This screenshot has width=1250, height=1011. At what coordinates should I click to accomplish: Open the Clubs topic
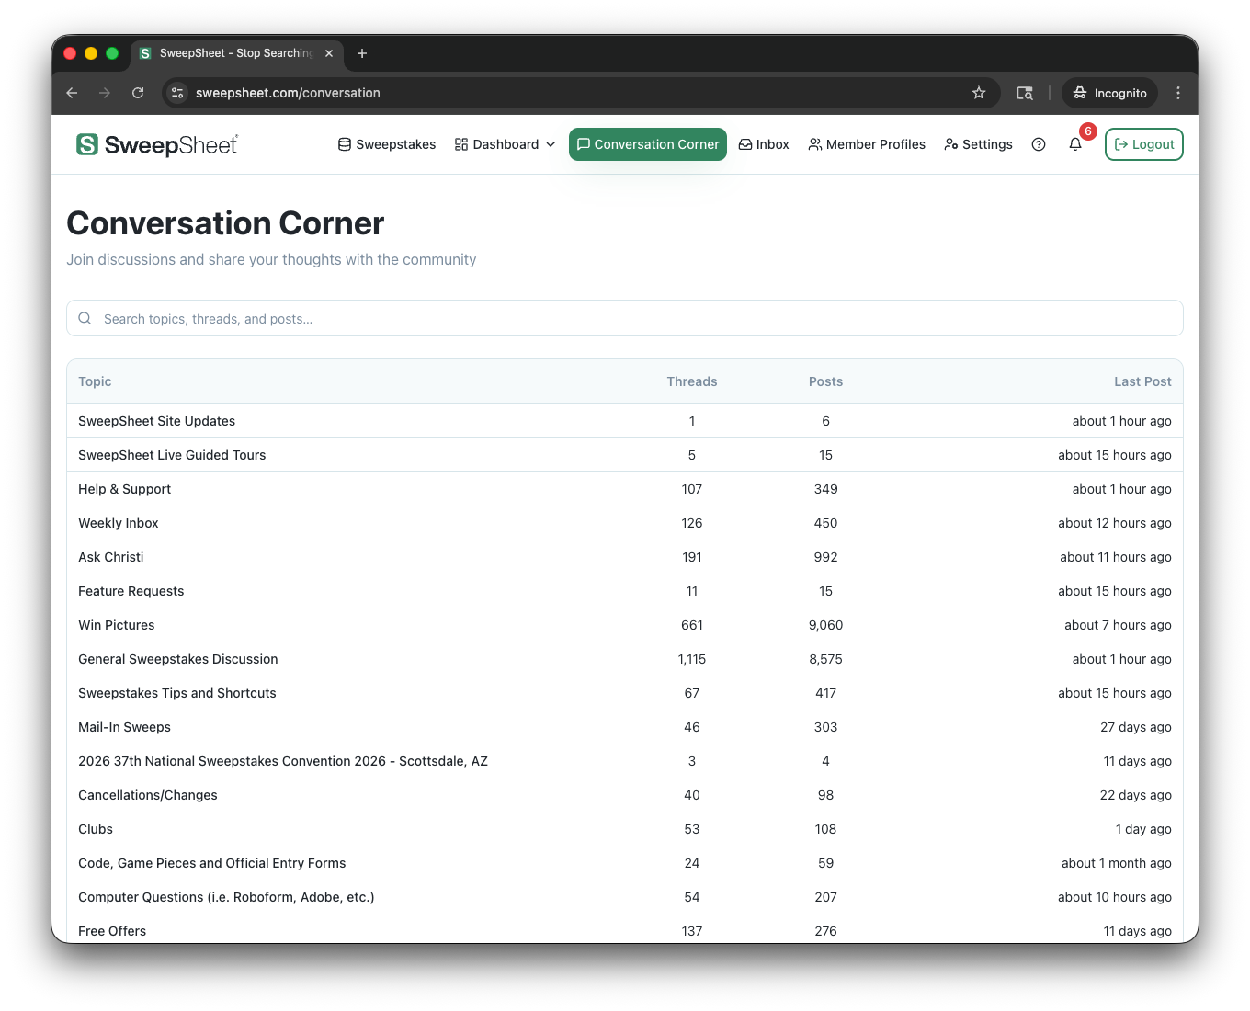(95, 829)
